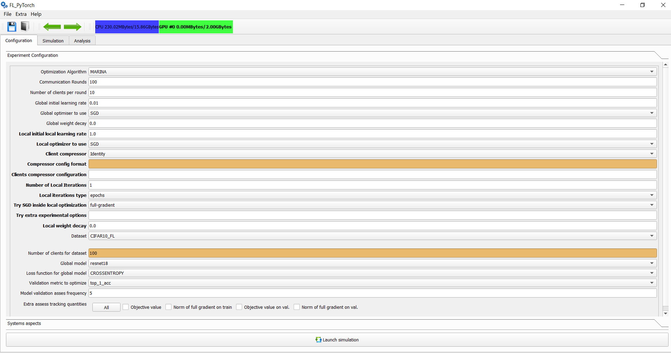The width and height of the screenshot is (671, 353).
Task: Open the Loss function CROSSENTROPY dropdown
Action: [372, 273]
